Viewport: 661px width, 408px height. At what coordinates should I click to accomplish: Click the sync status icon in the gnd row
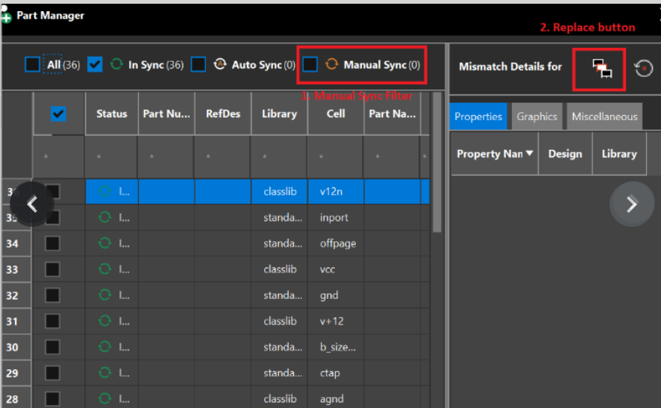[105, 295]
